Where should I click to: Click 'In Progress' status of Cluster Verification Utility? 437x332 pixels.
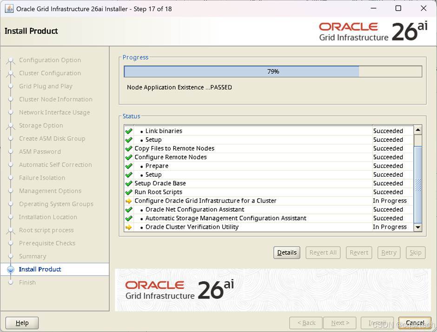coord(390,227)
